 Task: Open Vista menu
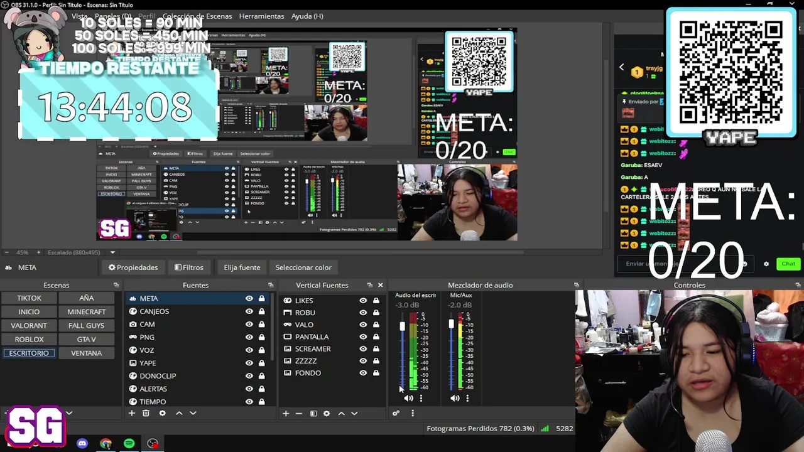pos(80,16)
